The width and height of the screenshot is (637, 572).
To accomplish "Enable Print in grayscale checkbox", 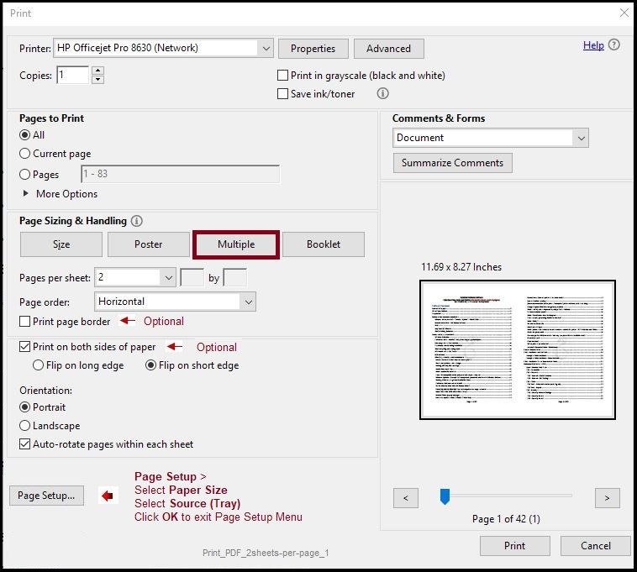I will coord(282,75).
